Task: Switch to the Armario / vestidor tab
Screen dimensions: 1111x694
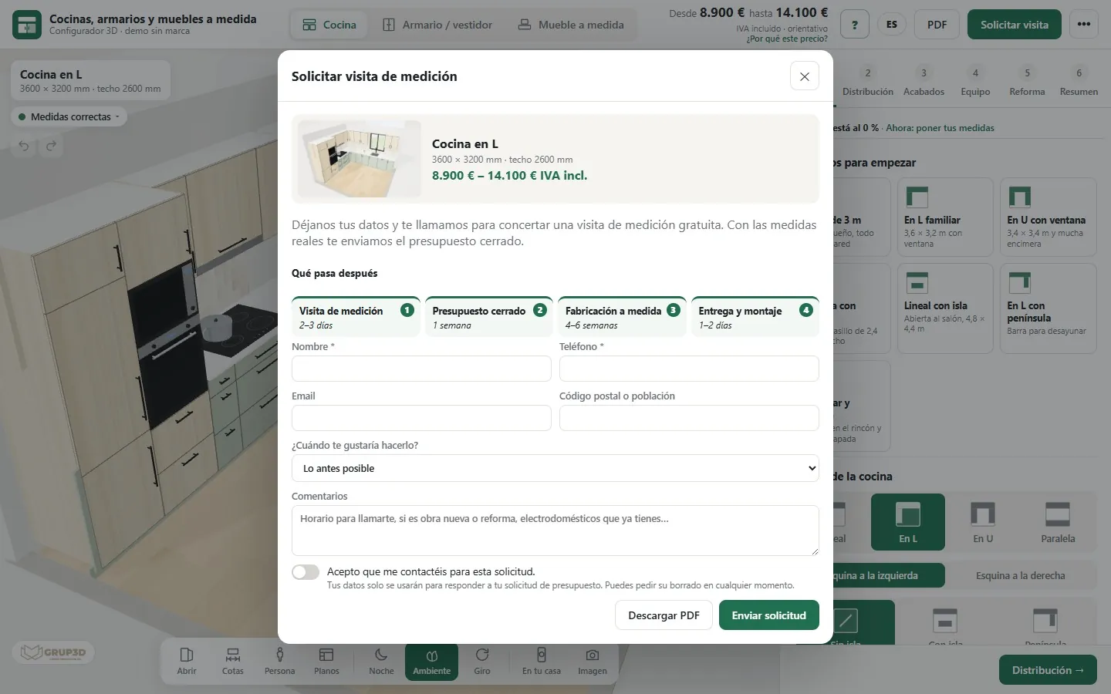Action: click(x=437, y=25)
